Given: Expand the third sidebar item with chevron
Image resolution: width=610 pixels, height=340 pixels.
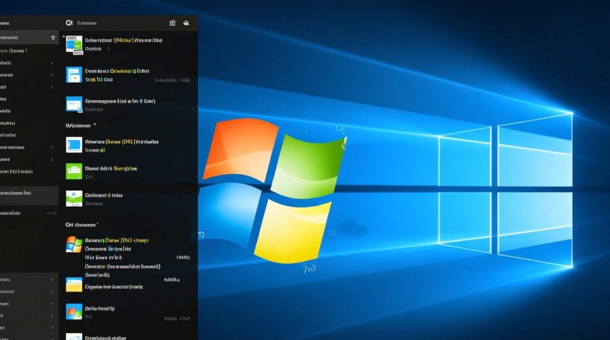Looking at the screenshot, I should pos(53,63).
